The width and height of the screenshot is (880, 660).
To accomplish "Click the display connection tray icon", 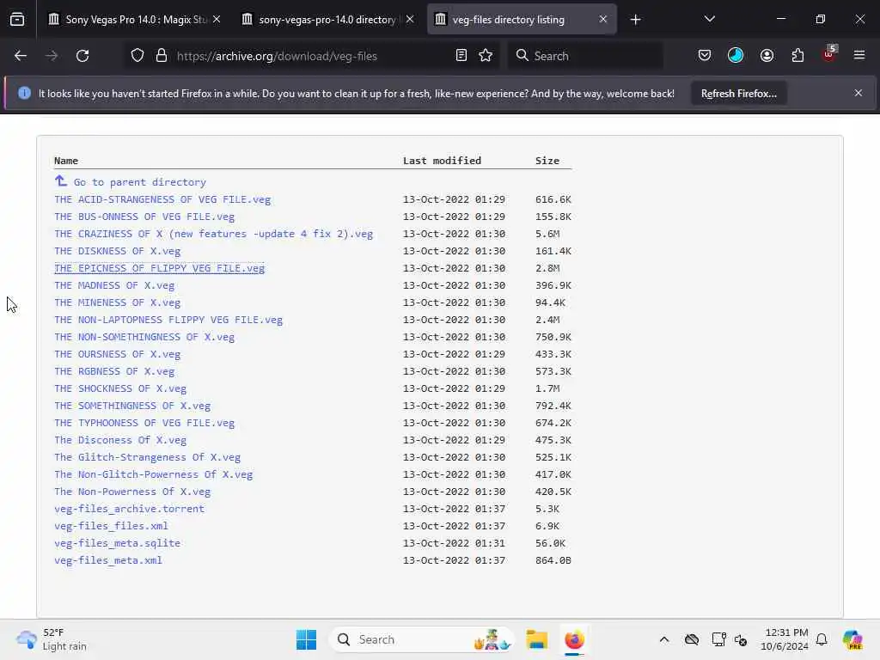I will click(718, 639).
